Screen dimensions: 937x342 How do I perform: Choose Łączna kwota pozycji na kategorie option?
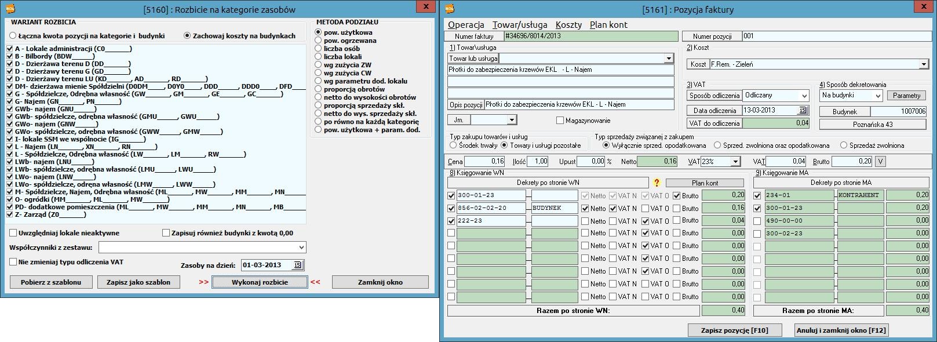point(13,36)
